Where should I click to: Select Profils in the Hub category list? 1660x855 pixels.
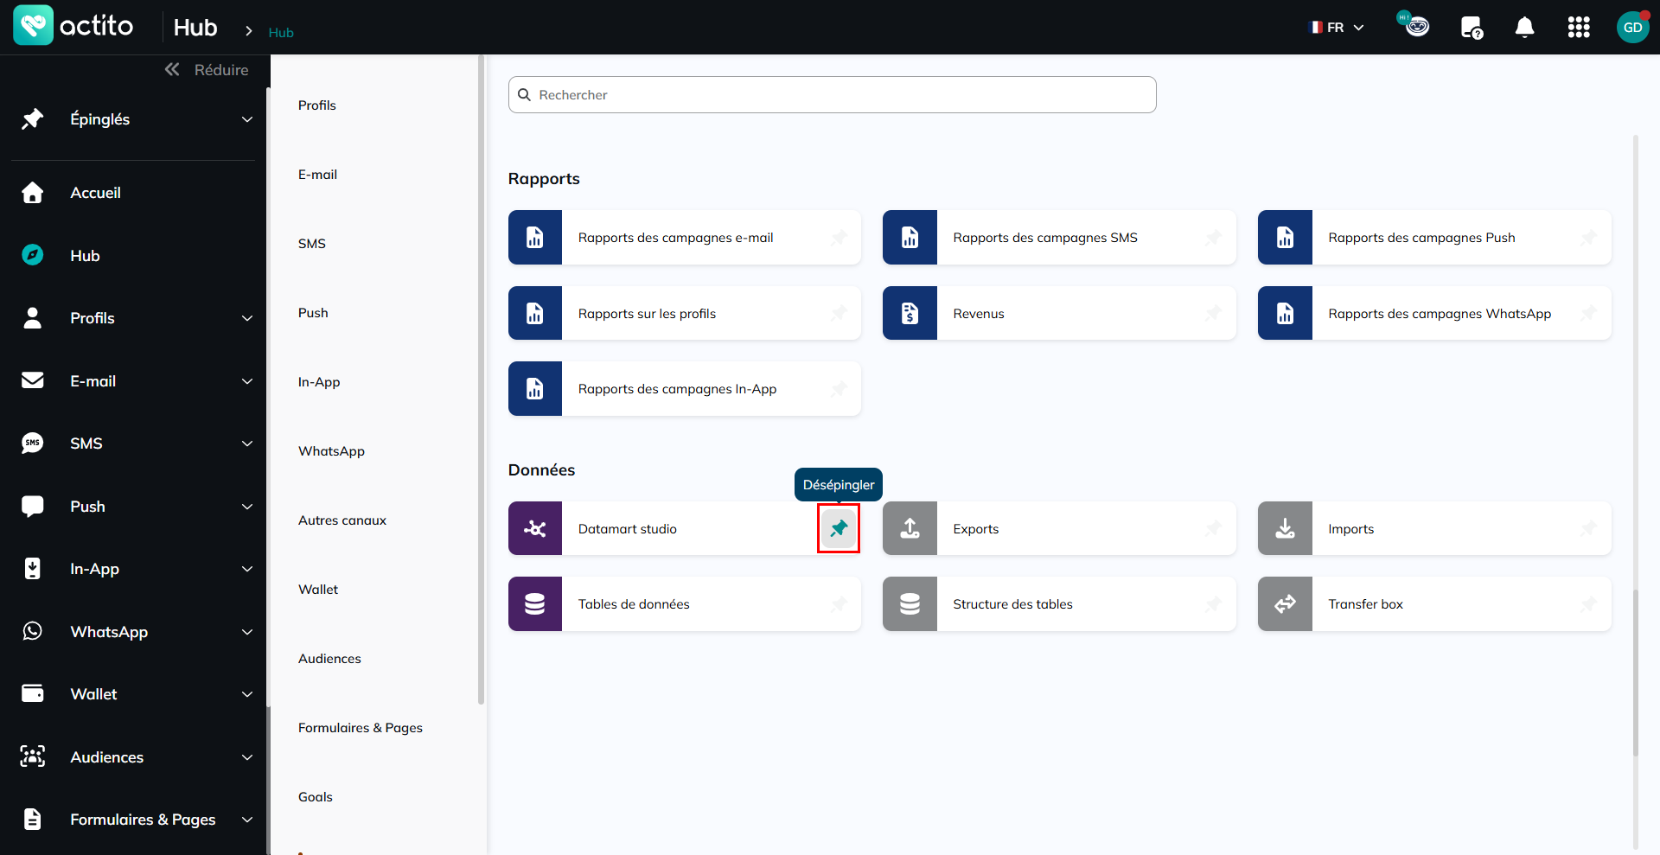(x=317, y=105)
